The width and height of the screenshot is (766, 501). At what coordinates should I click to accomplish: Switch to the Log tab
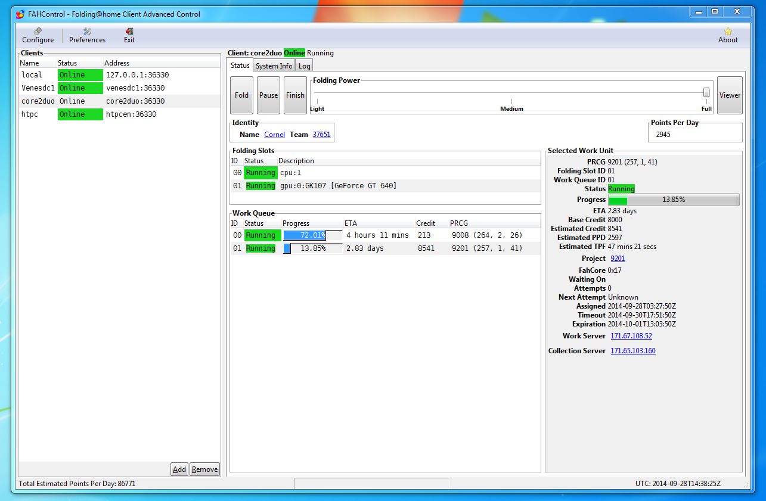[x=304, y=66]
